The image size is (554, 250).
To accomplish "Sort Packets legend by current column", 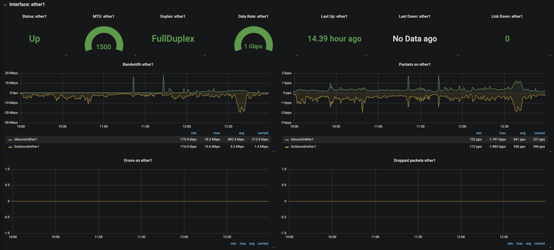I will 540,133.
